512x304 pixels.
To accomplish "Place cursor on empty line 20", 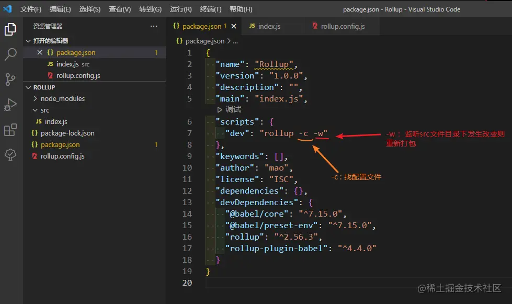I will coord(359,283).
